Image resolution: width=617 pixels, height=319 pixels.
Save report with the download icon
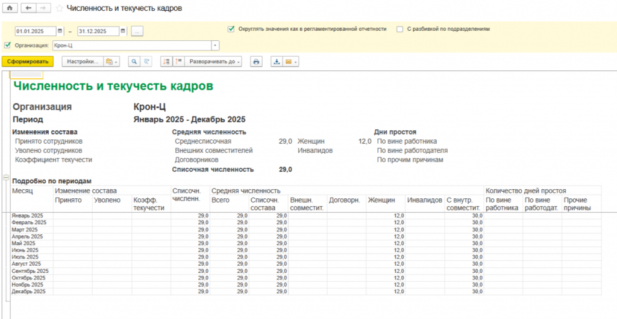click(x=277, y=61)
